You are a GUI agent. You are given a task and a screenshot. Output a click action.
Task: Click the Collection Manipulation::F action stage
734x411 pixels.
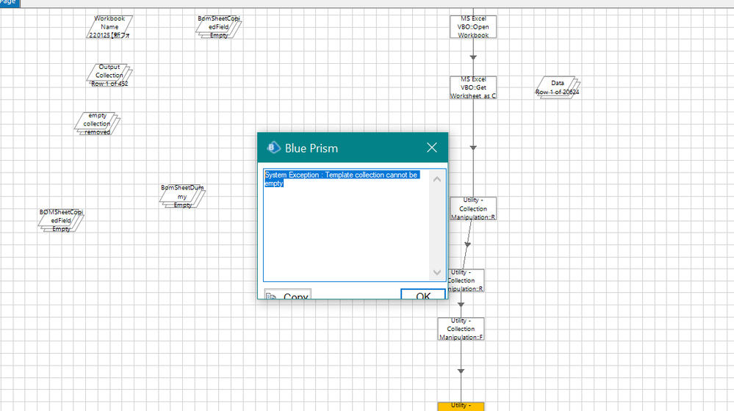[x=461, y=329]
